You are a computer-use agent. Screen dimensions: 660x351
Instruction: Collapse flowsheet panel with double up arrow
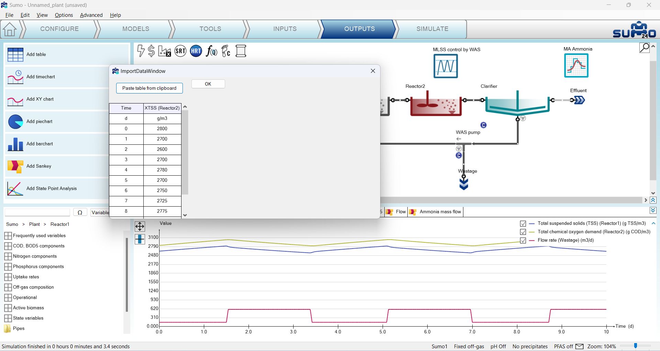pyautogui.click(x=653, y=200)
